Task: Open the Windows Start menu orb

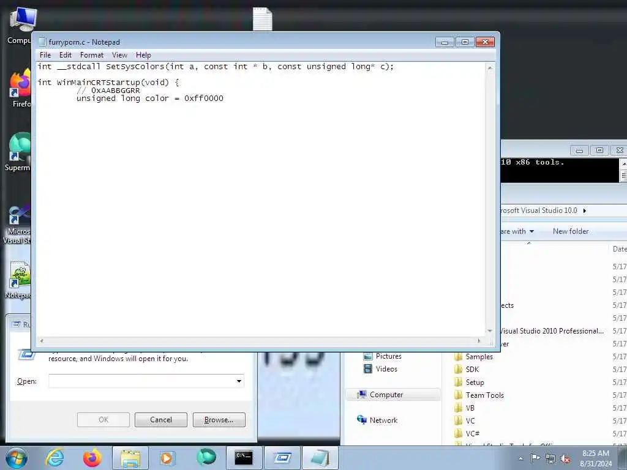Action: 17,458
